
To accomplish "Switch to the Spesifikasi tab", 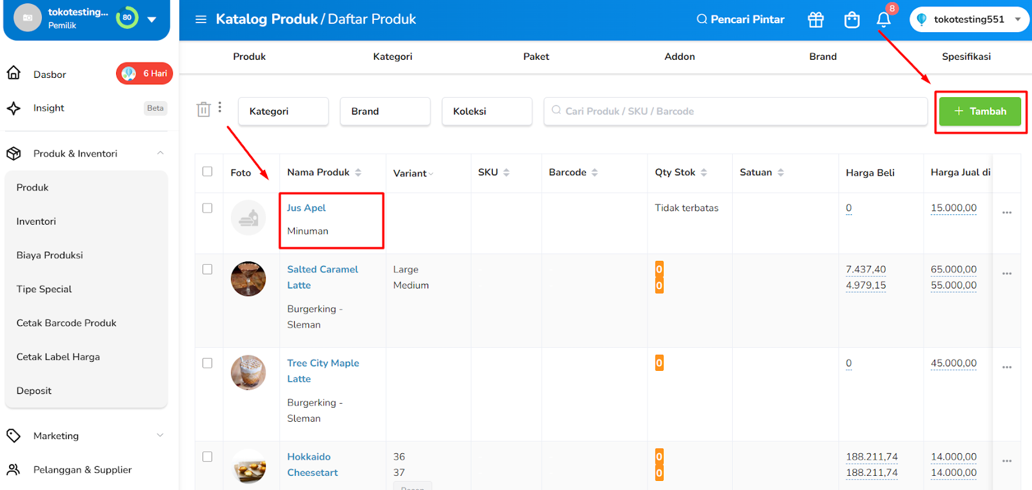I will coord(966,57).
